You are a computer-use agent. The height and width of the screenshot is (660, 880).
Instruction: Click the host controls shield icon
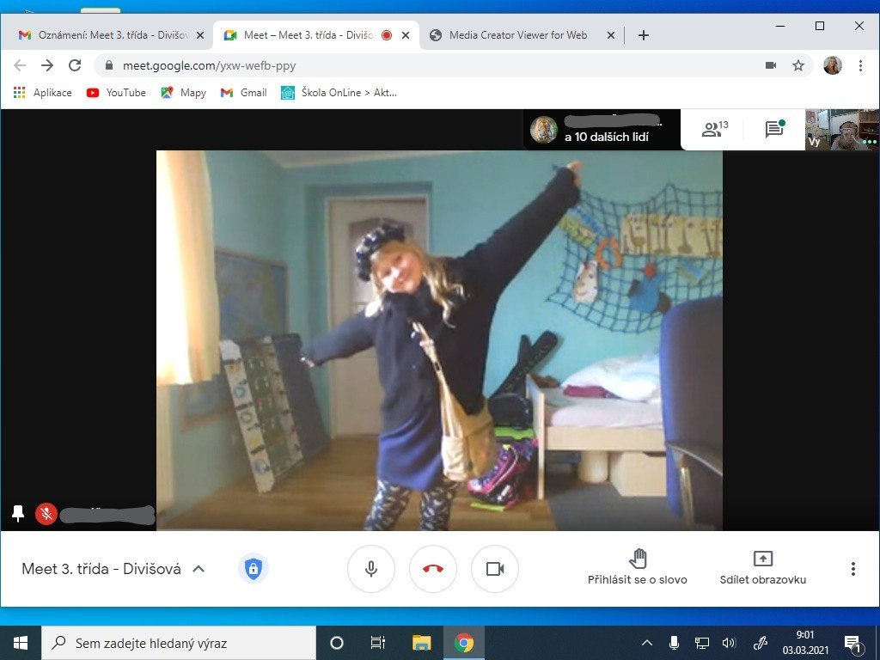pyautogui.click(x=253, y=568)
